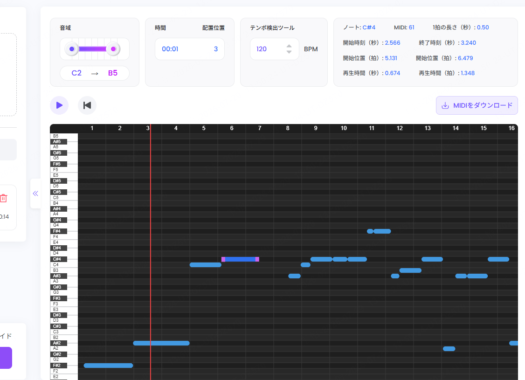Select the C4 note at beat 5
The image size is (525, 380).
206,265
